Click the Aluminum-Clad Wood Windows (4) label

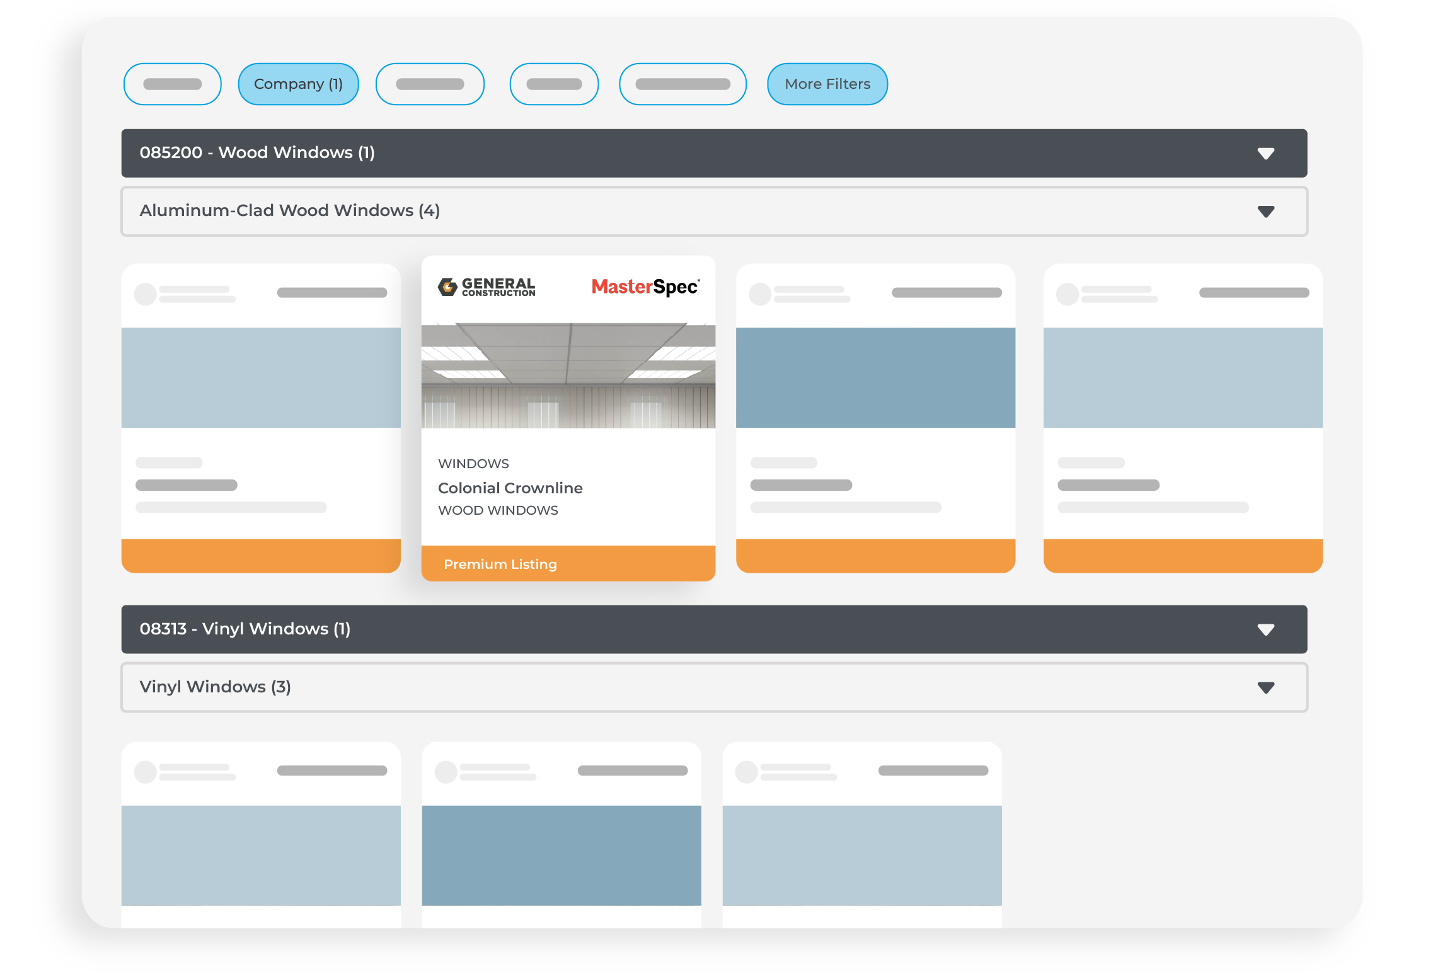coord(289,210)
